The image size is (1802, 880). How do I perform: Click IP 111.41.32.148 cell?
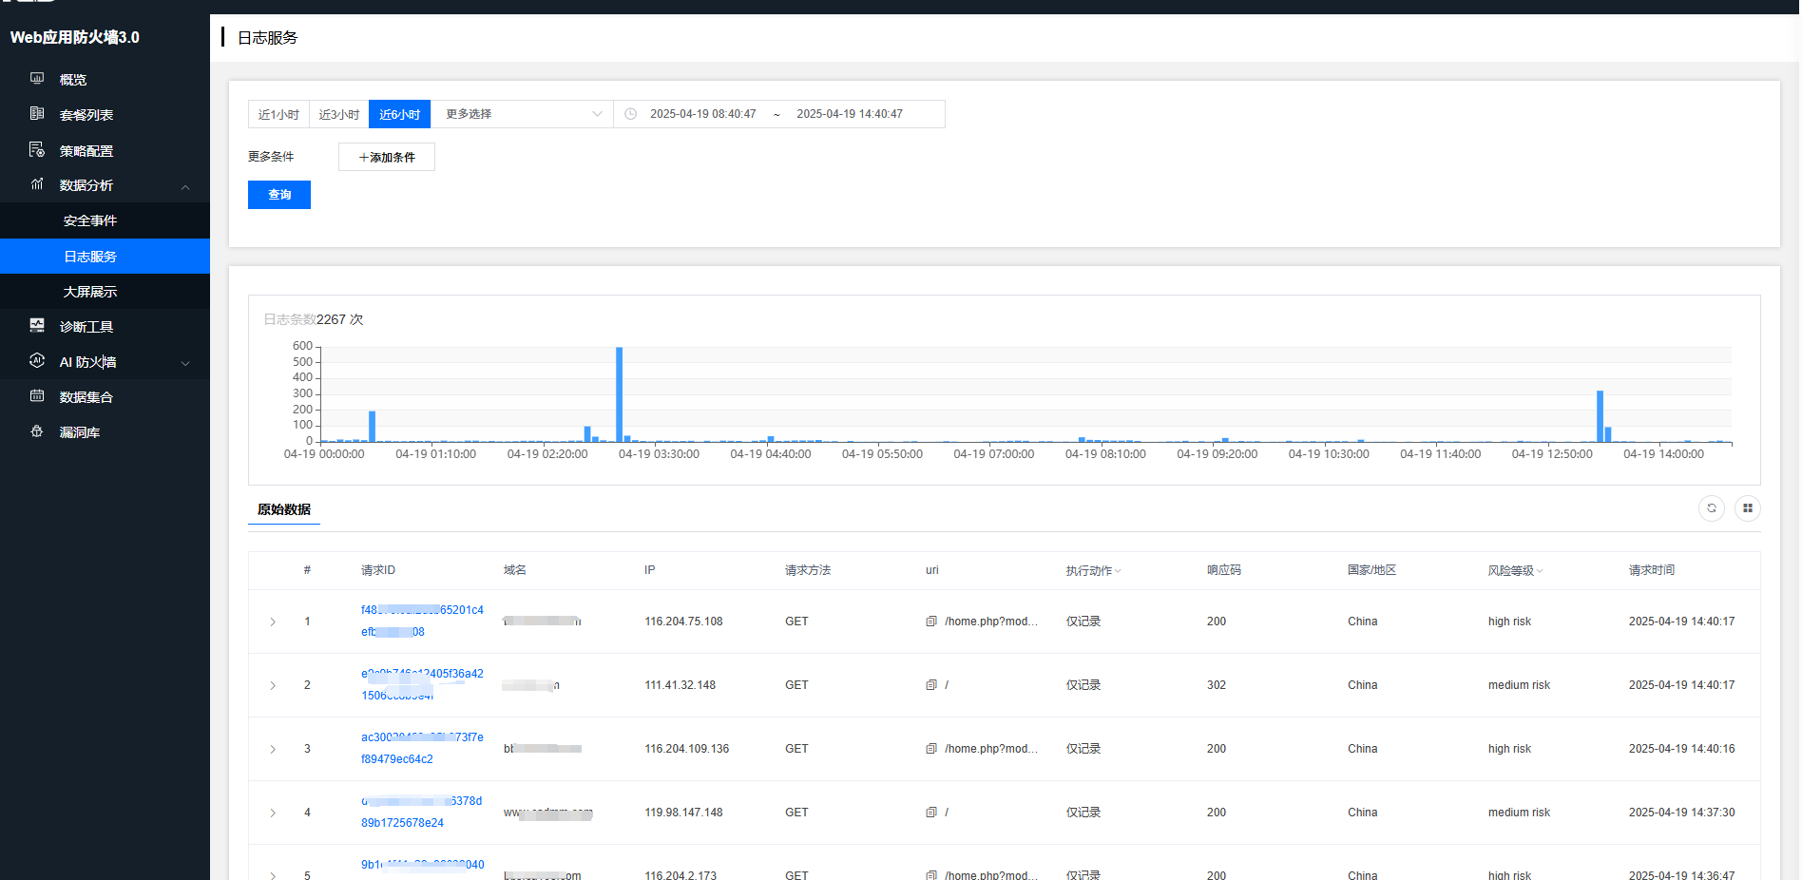point(680,685)
